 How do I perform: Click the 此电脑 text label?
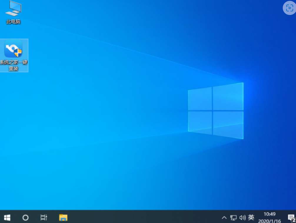(13, 22)
